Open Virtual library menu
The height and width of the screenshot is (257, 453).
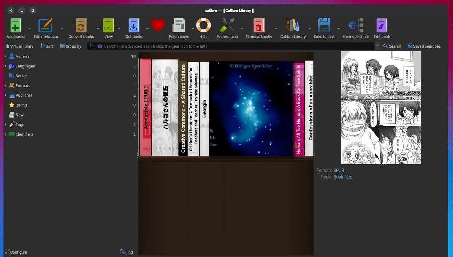[19, 46]
